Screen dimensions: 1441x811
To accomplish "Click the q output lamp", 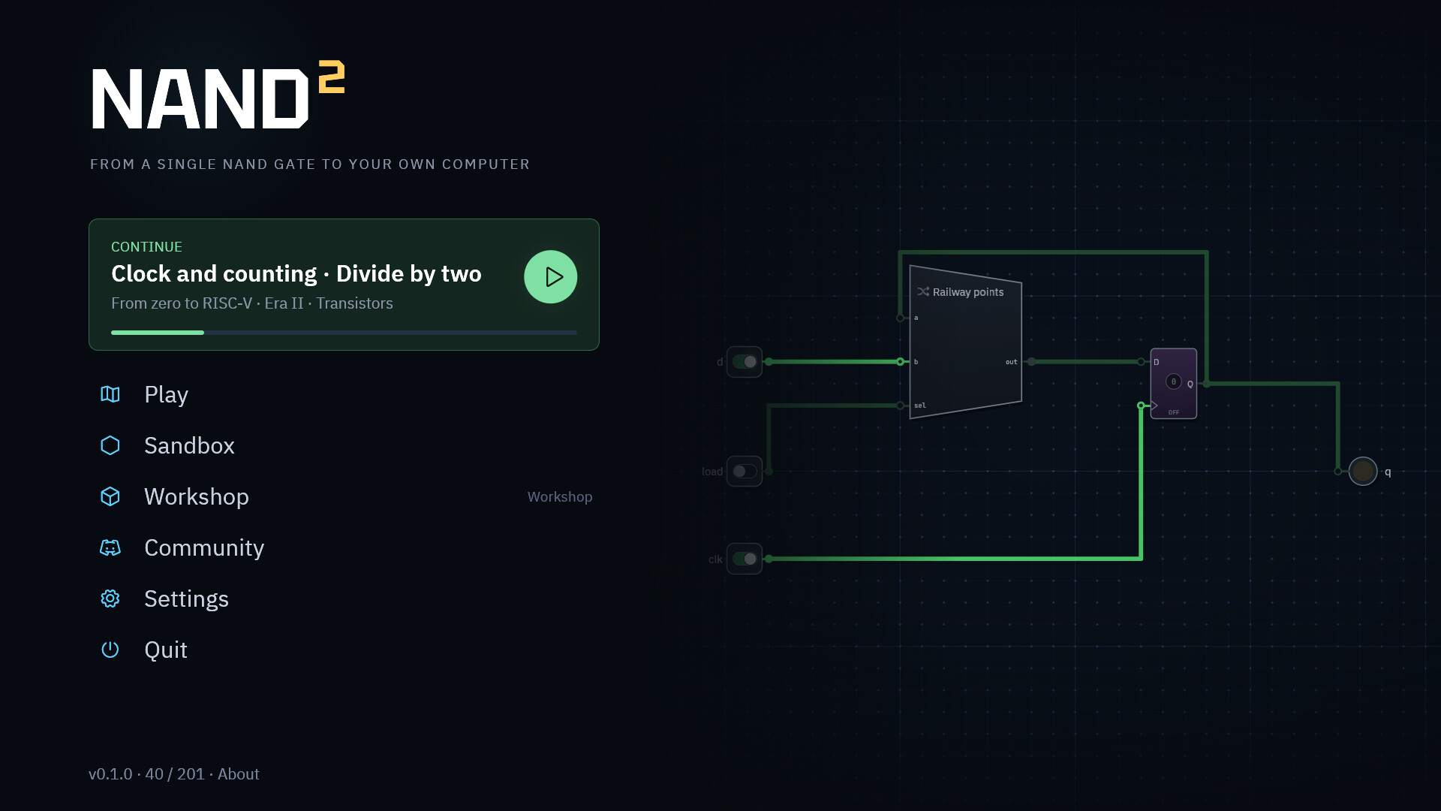I will tap(1363, 472).
